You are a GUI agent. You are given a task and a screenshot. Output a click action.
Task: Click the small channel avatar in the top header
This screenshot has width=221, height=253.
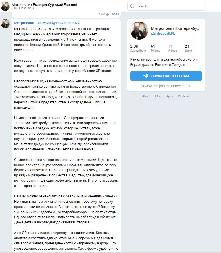5,6
